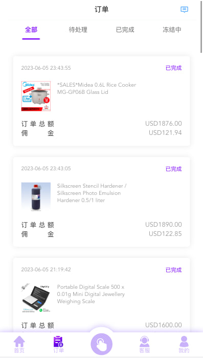Click 已完成 status on the 21:19:42 order

(174, 270)
